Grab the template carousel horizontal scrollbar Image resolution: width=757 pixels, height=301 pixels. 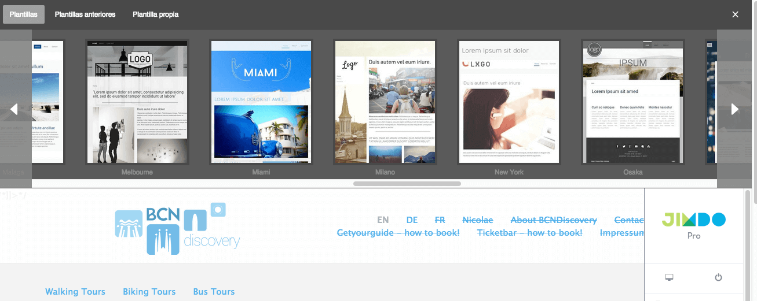[407, 184]
